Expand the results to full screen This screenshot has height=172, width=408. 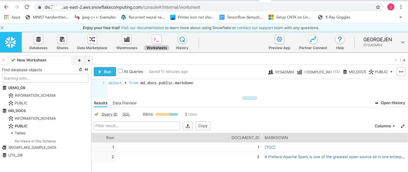pos(402,126)
